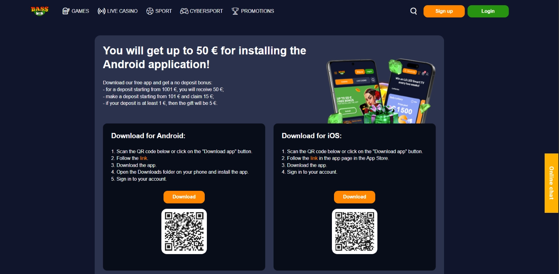Open the Online chat side tab
This screenshot has height=274, width=559.
coord(551,183)
